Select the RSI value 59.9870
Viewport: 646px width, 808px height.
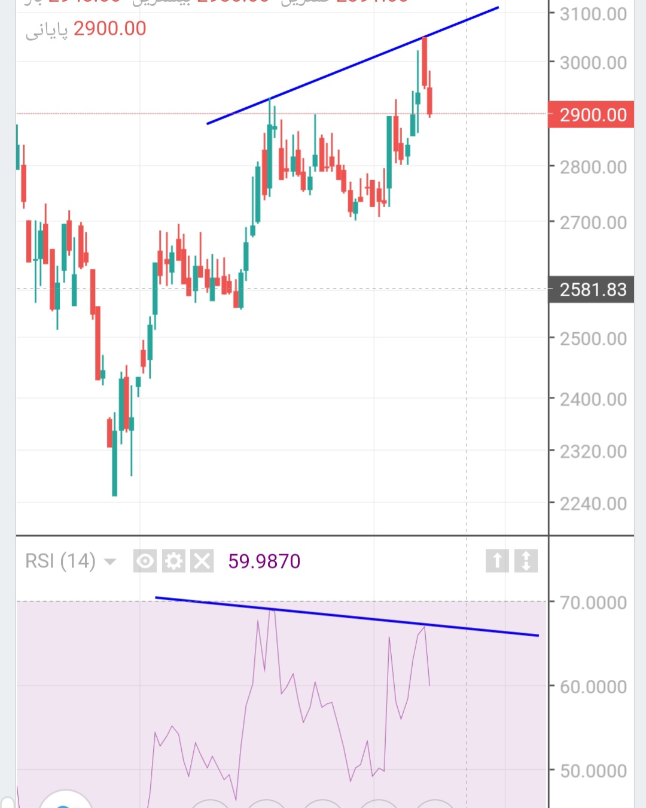(x=264, y=561)
